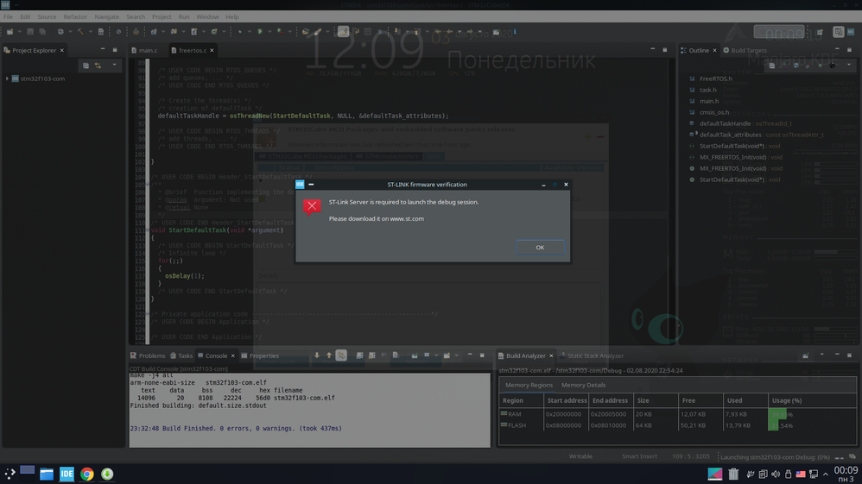862x484 pixels.
Task: Switch to the main.c editor tab
Action: pyautogui.click(x=148, y=51)
